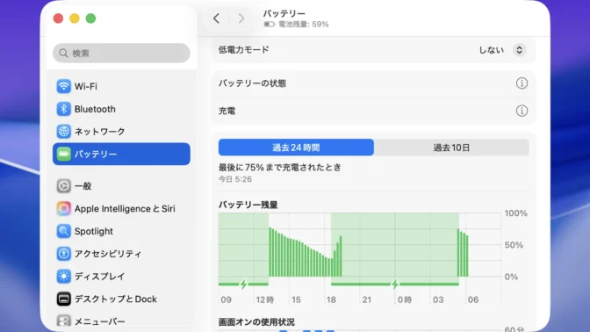Click the Bluetooth icon in sidebar
Image resolution: width=590 pixels, height=332 pixels.
pyautogui.click(x=63, y=109)
